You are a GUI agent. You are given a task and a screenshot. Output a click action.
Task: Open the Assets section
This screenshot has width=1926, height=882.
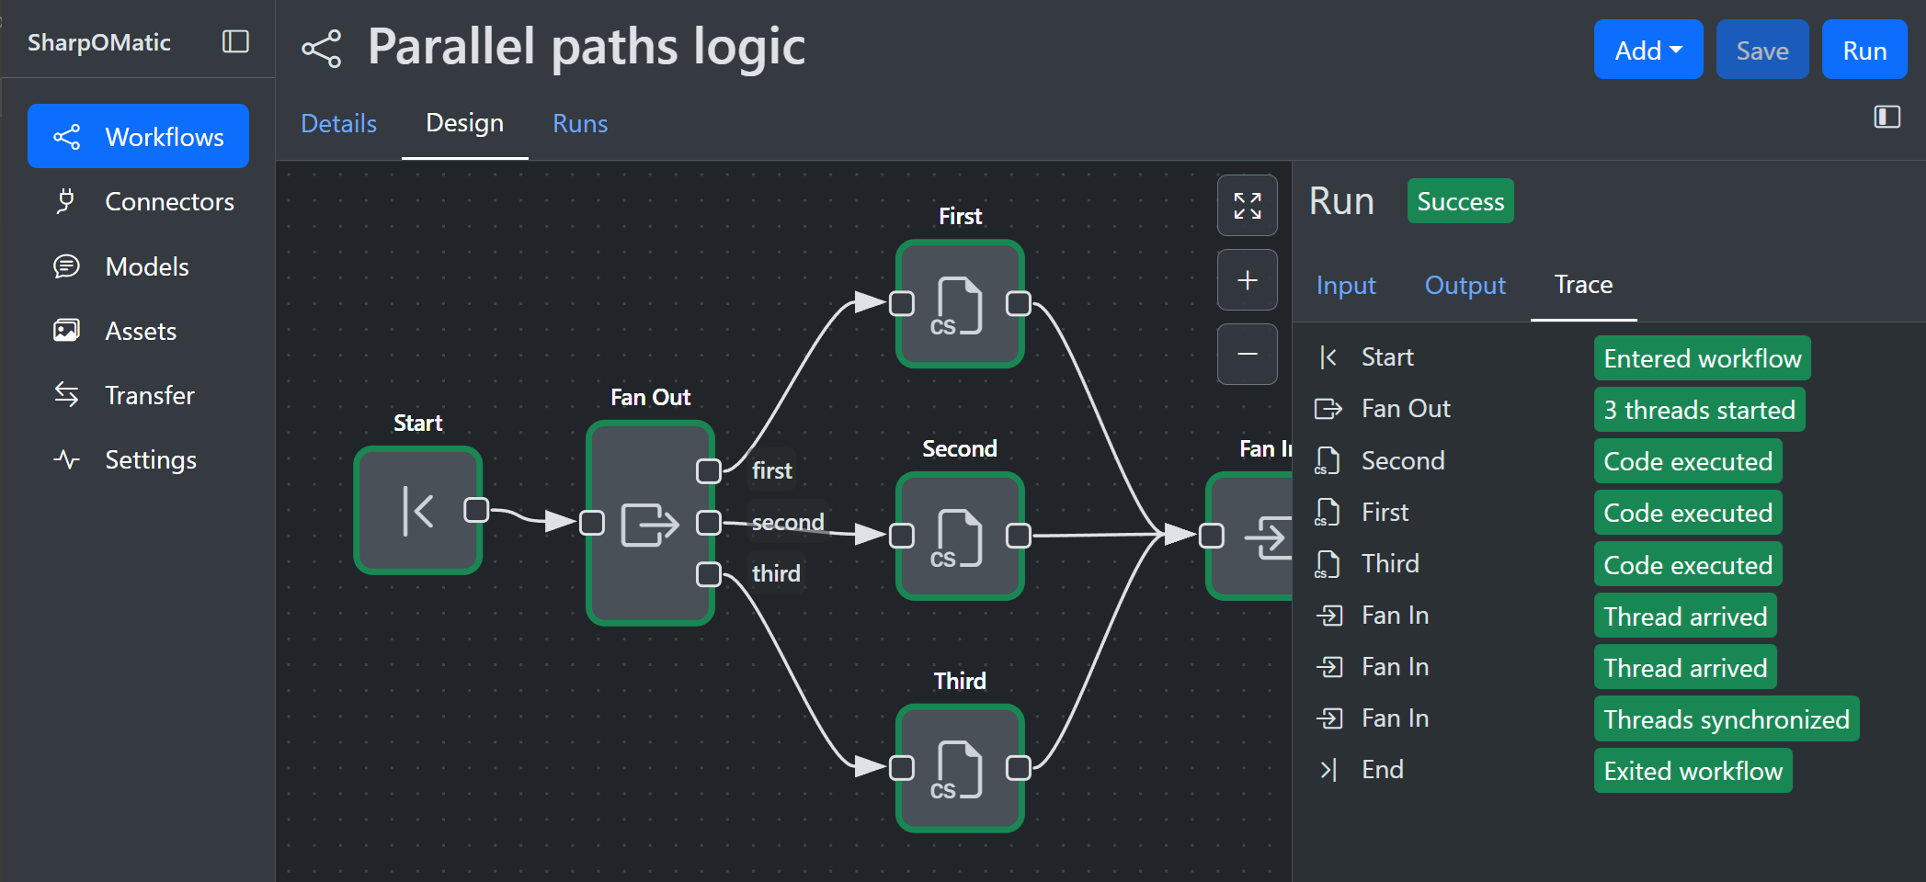(140, 331)
